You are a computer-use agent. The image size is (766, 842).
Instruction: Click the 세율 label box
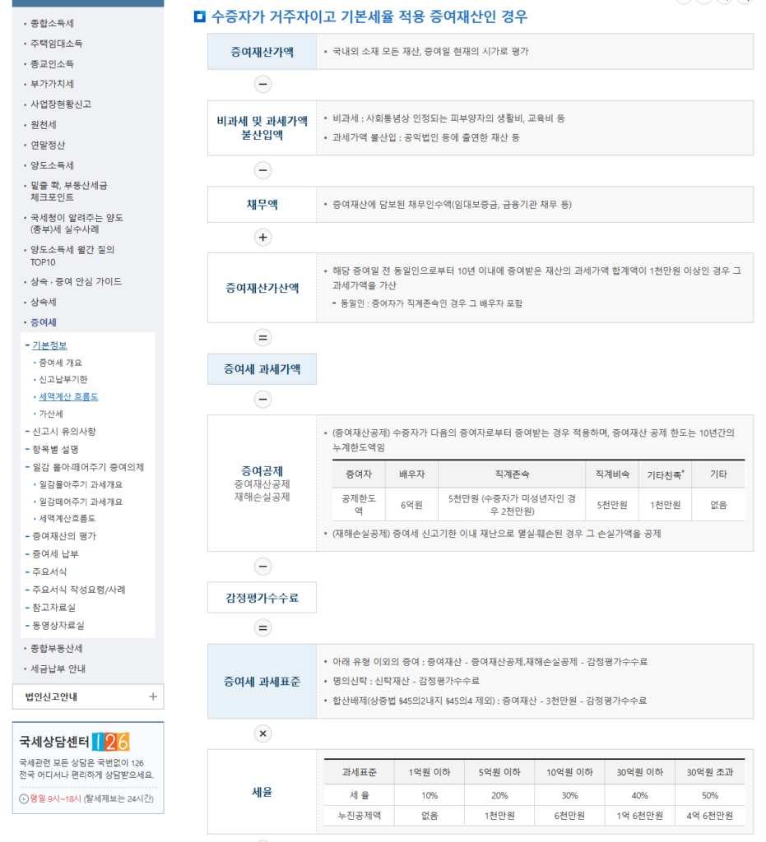pos(262,792)
